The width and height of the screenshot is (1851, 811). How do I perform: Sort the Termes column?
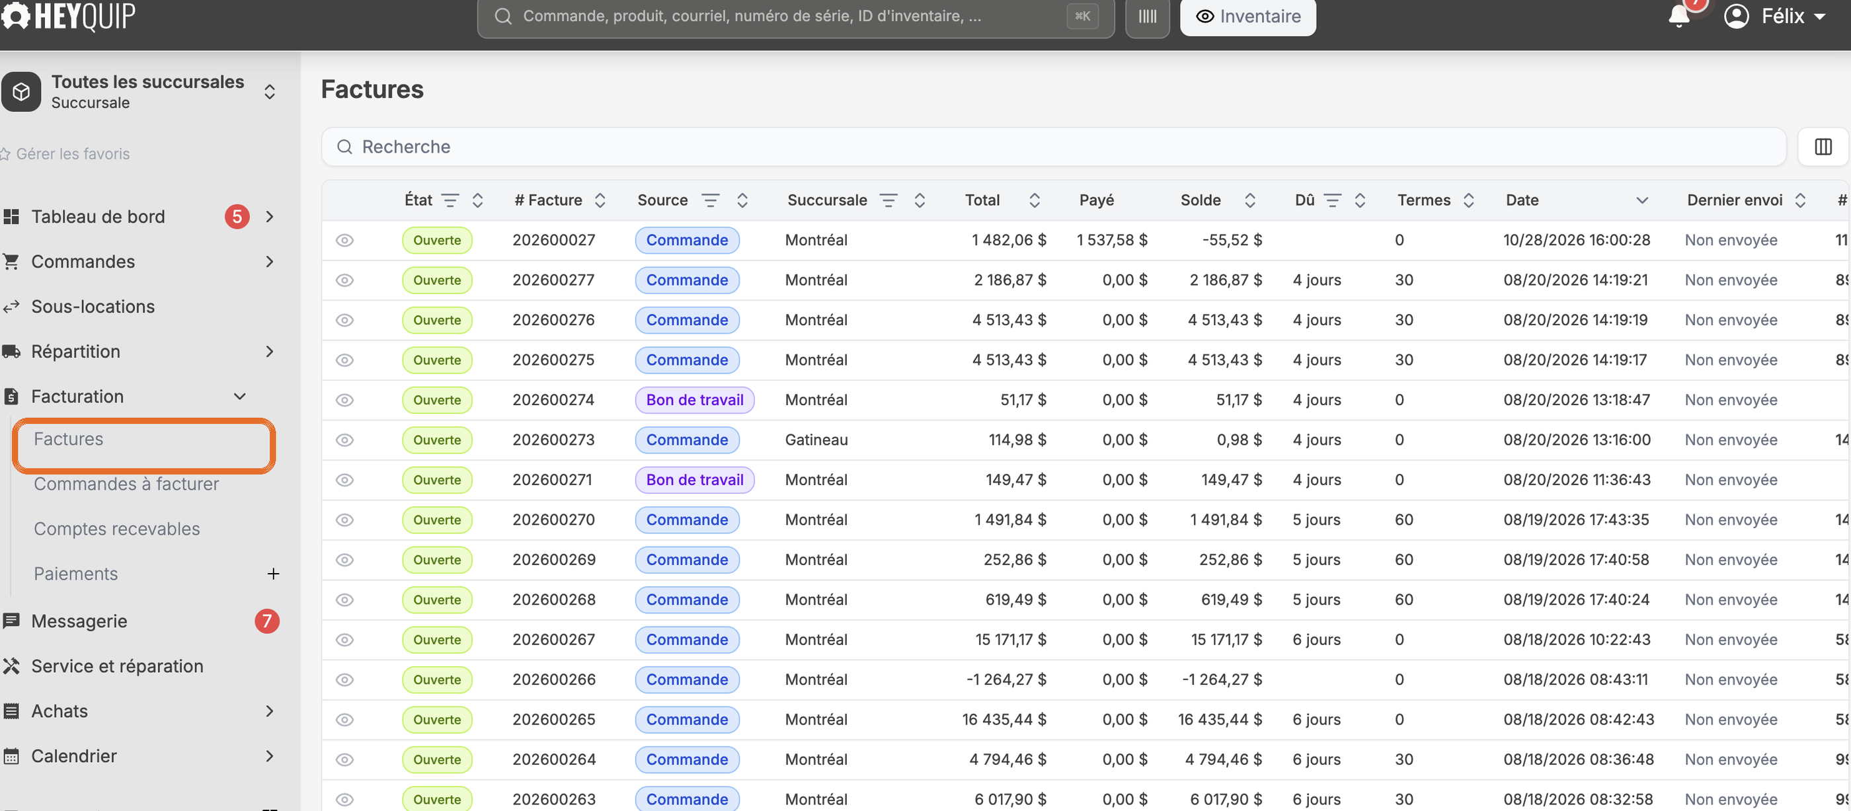[x=1468, y=200]
